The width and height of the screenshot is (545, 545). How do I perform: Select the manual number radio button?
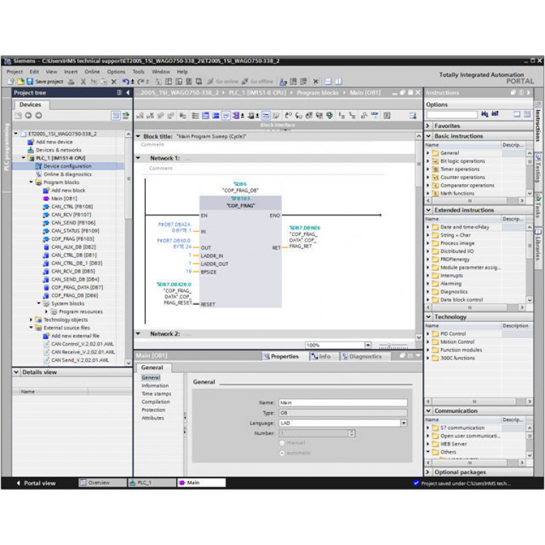282,443
